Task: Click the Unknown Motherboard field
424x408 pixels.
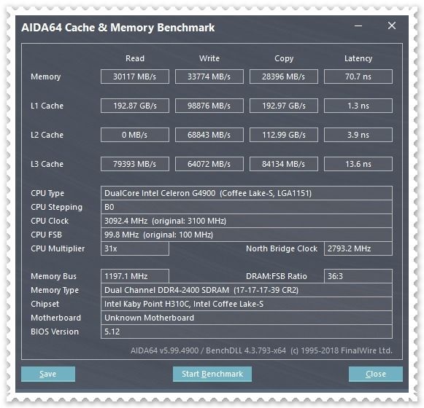Action: pos(247,318)
